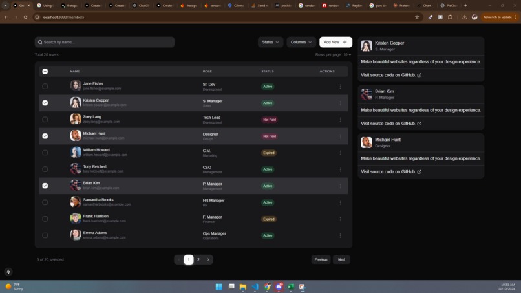
Task: Click pagination next chevron arrow
Action: click(208, 260)
